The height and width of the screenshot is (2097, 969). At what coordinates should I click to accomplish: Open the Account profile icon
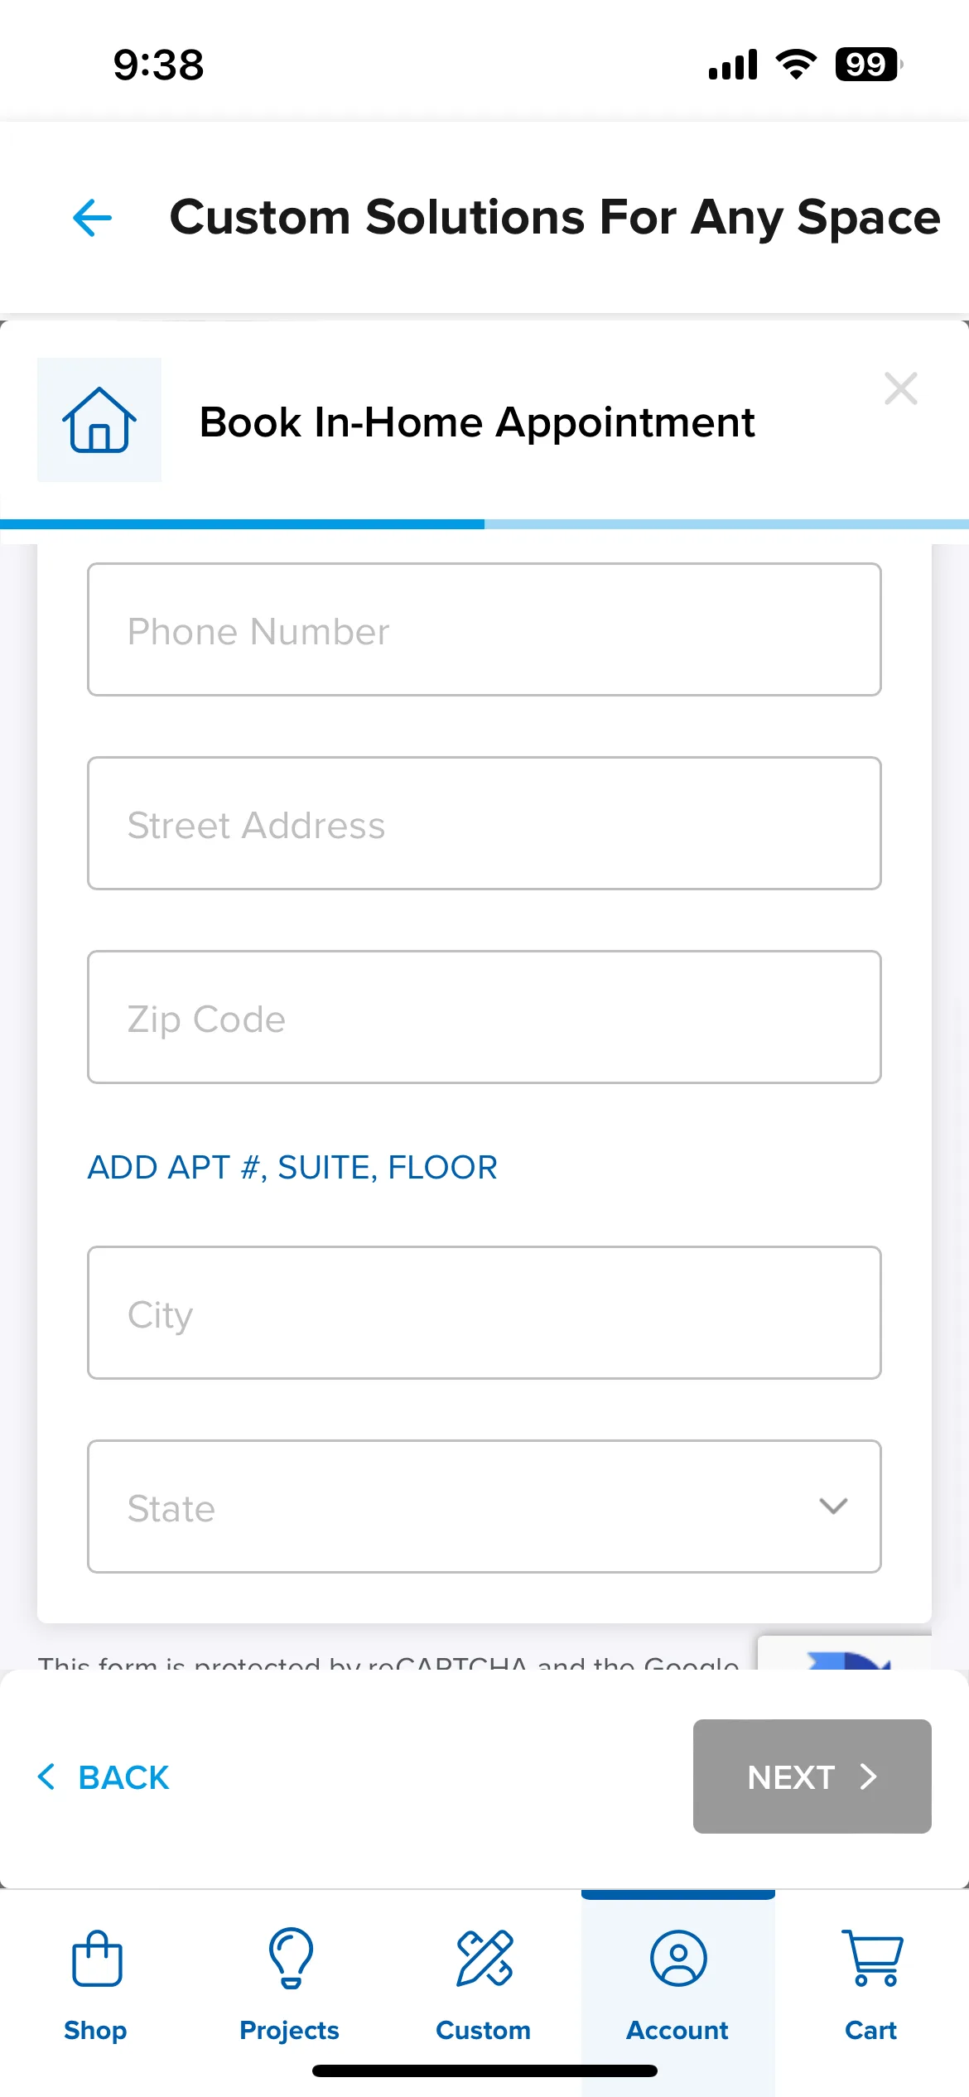coord(678,1958)
